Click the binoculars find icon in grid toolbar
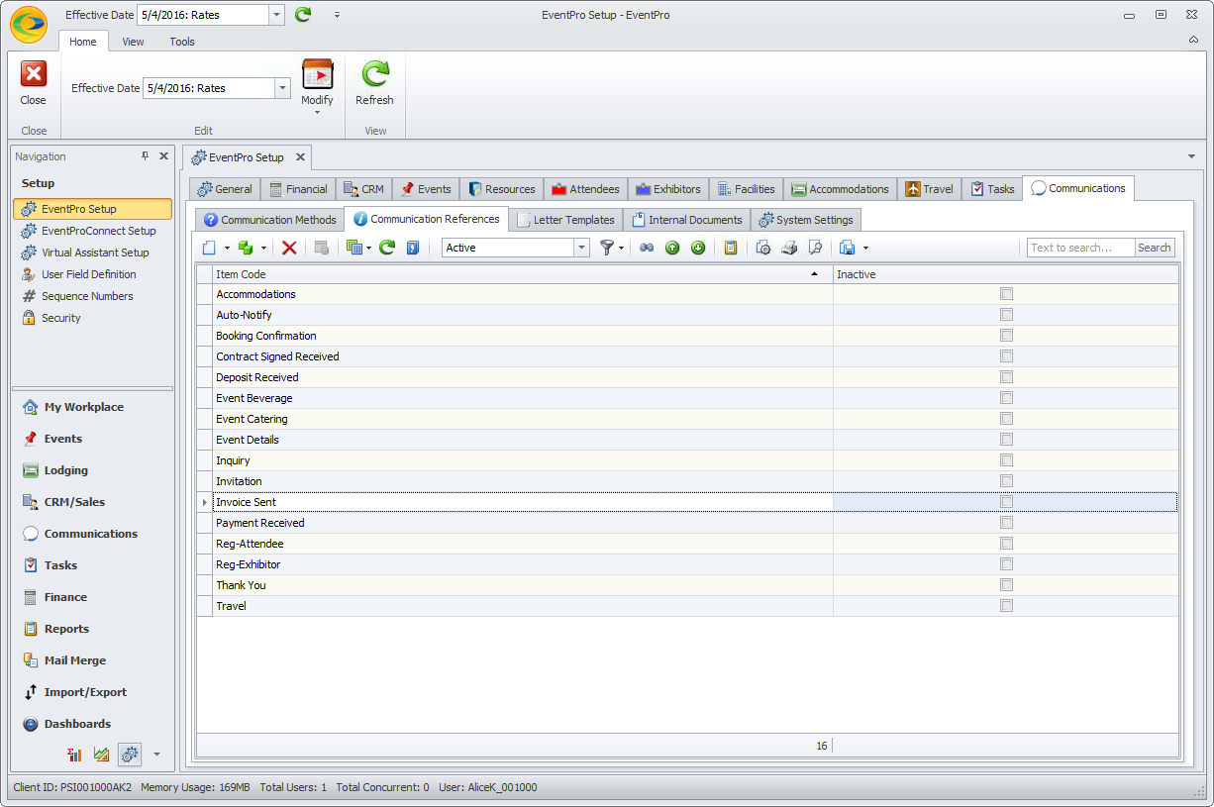The width and height of the screenshot is (1214, 807). click(x=647, y=248)
